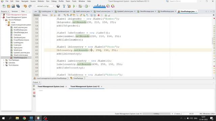Click the New Project toolbar icon
Screen dimensions: 216x121
(x=8, y=6)
